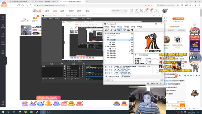Image resolution: width=202 pixels, height=114 pixels.
Task: Toggle TeamSpeak away status toolbar icon
Action: [119, 30]
